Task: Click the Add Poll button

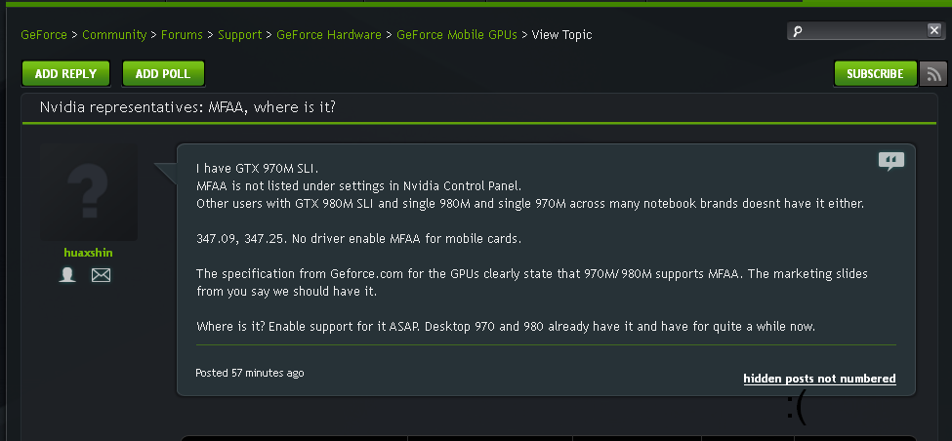Action: click(x=163, y=74)
